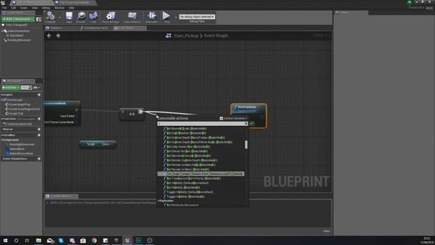Switch to the Viewport tab
The height and width of the screenshot is (245, 435).
56,28
